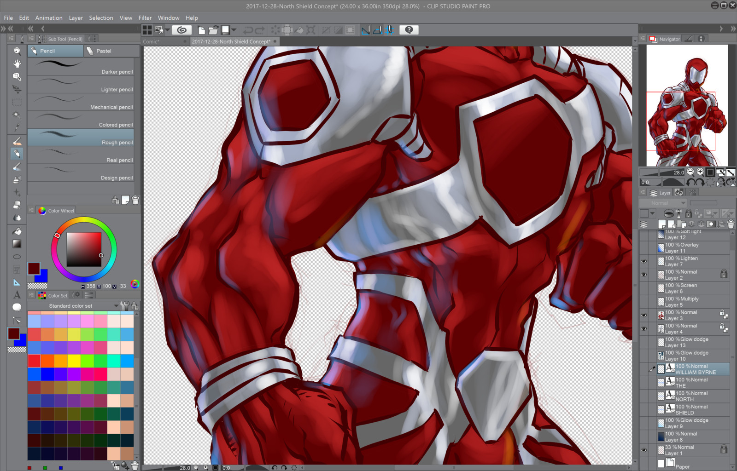The width and height of the screenshot is (737, 471).
Task: Click the Redo arrow in toolbar
Action: pos(260,30)
